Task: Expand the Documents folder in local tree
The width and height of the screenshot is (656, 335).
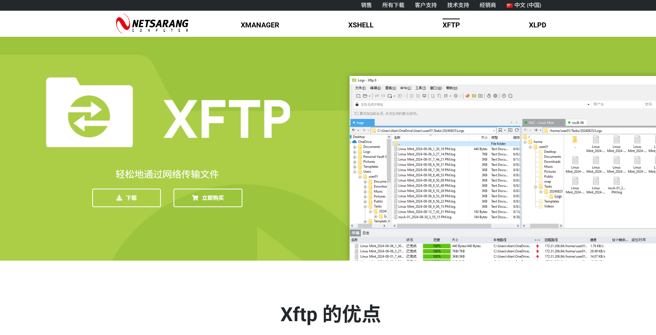Action: click(x=355, y=147)
